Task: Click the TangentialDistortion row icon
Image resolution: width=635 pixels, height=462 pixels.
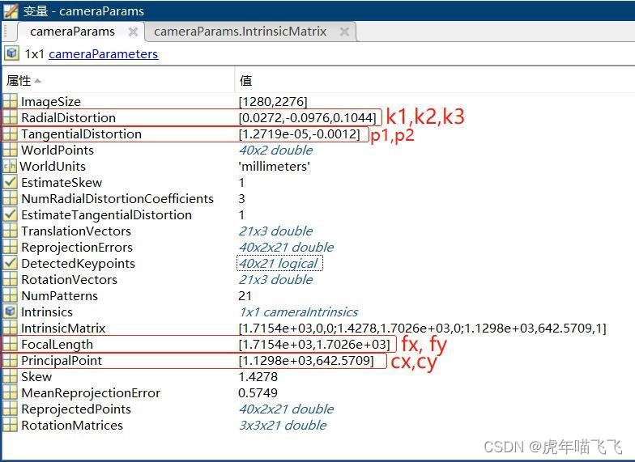Action: coord(10,134)
